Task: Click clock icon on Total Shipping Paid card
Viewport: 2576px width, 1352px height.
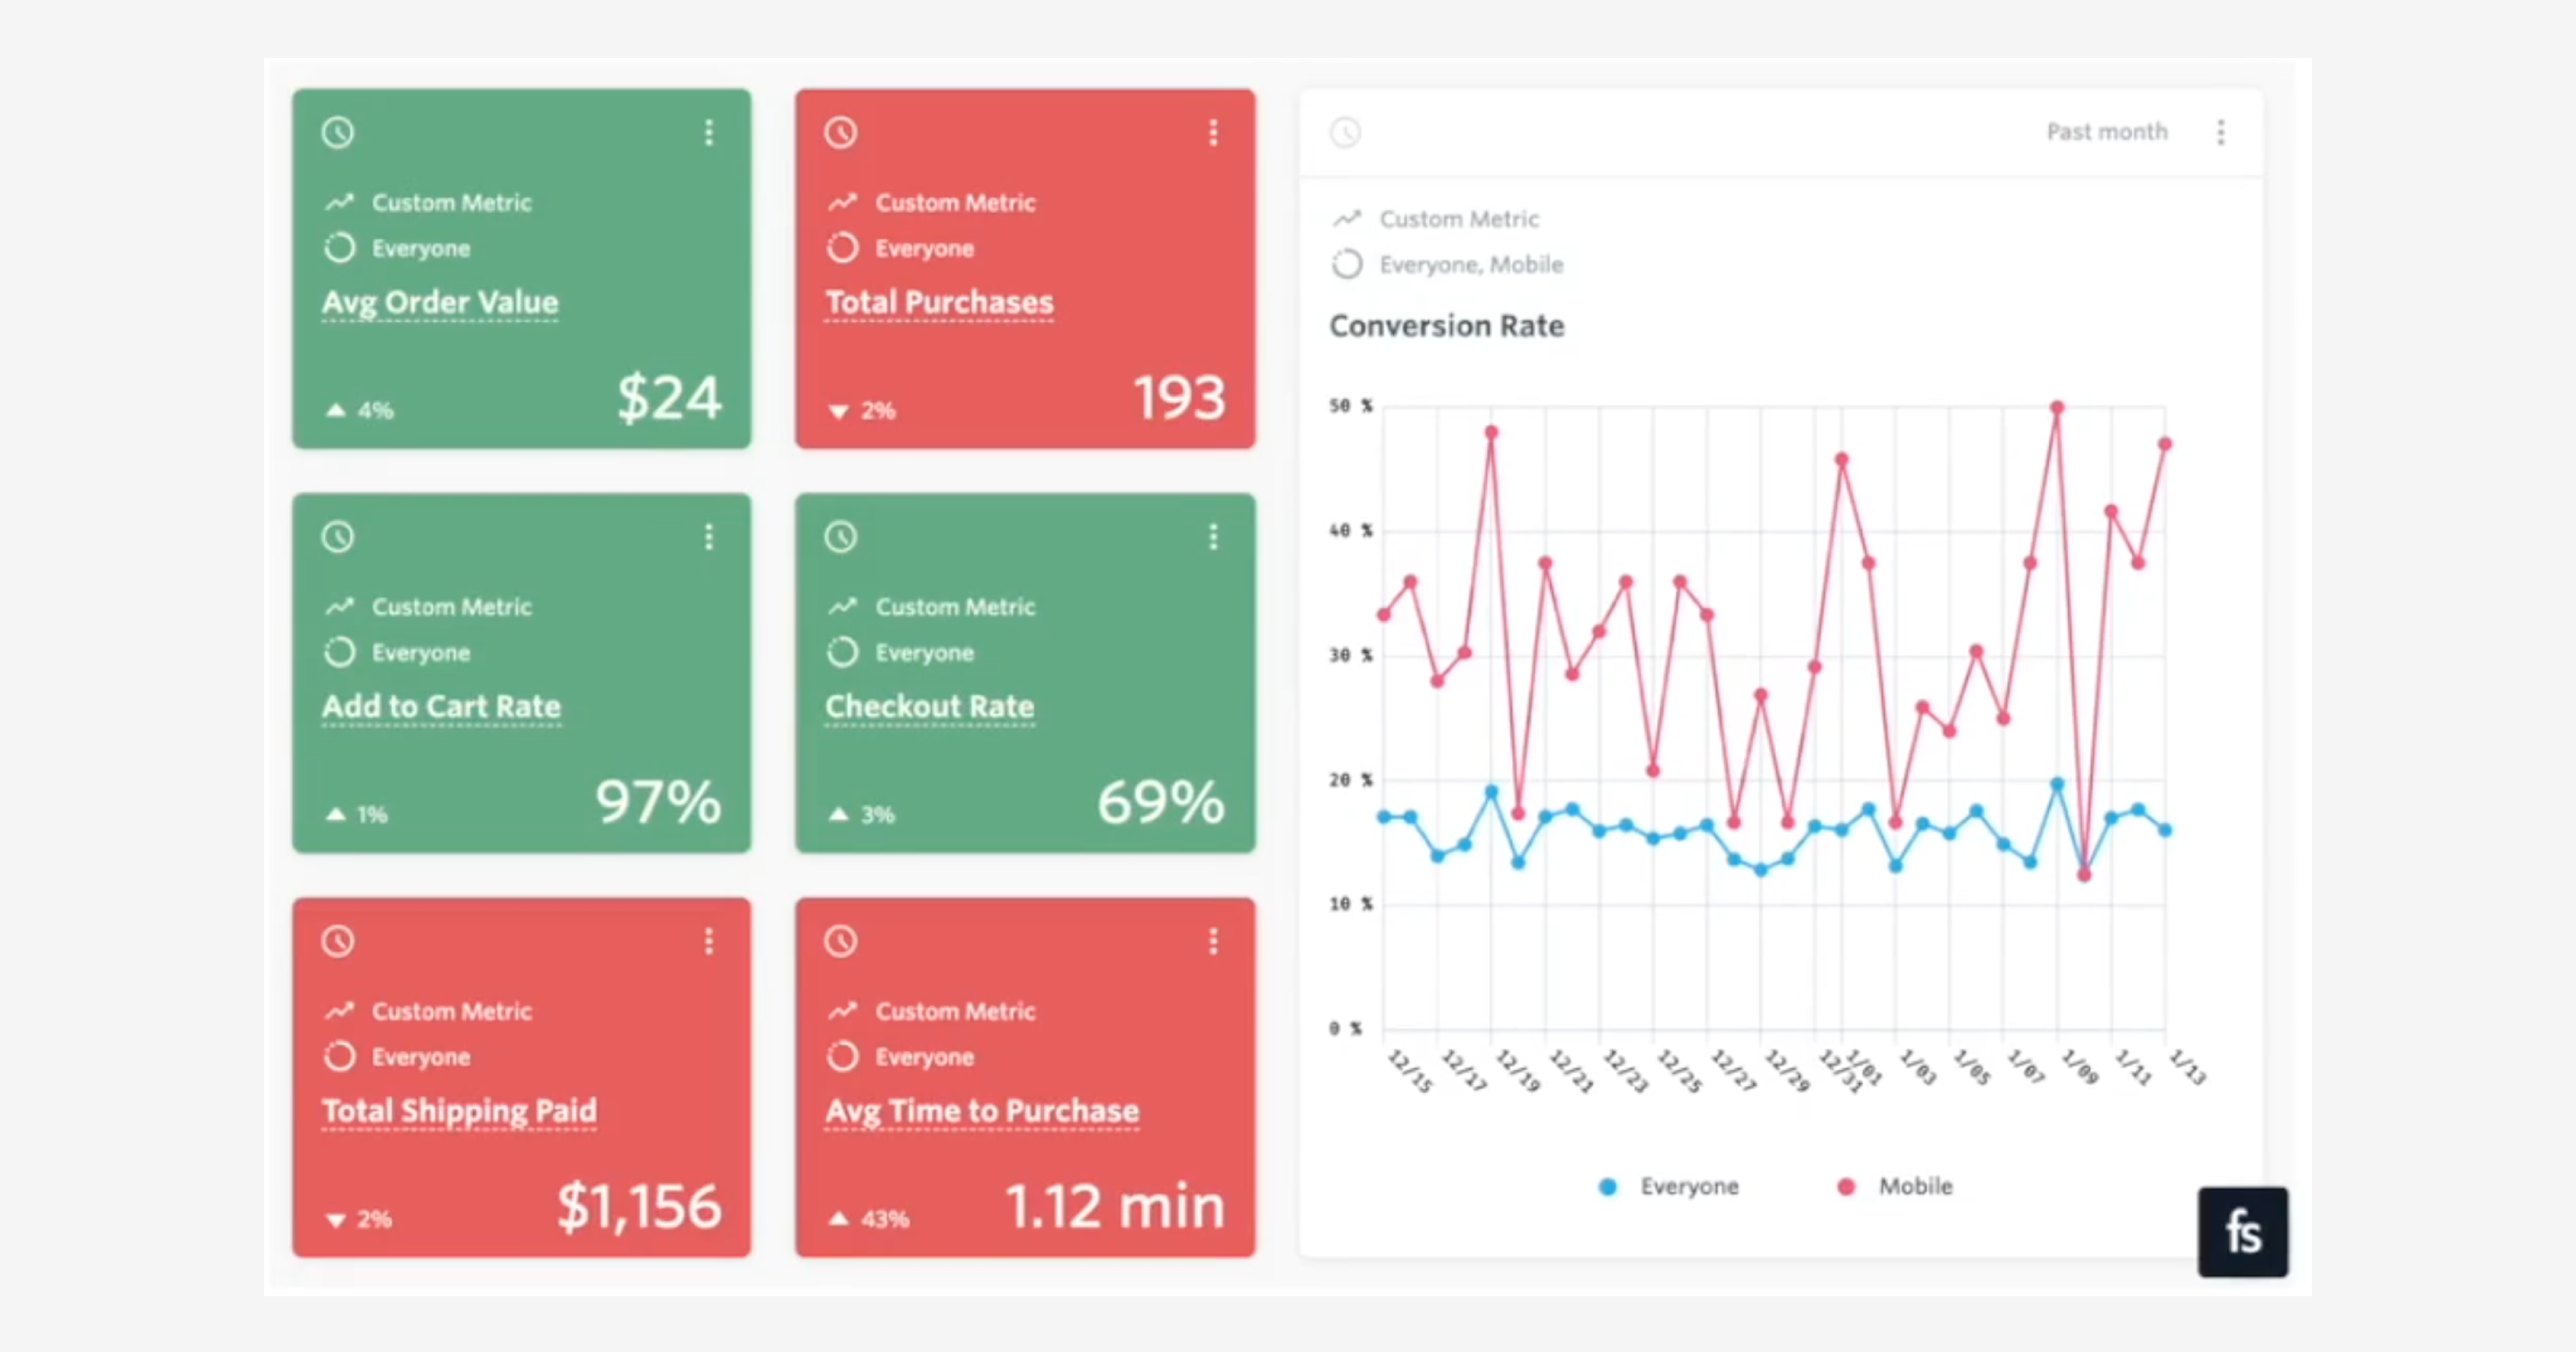Action: click(338, 941)
